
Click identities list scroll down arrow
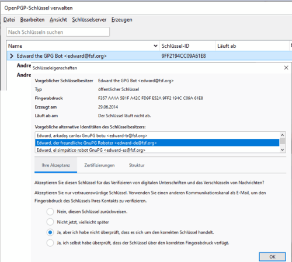283,150
